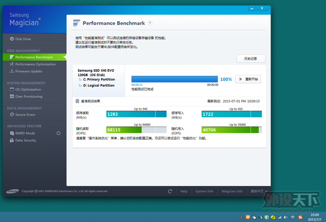Image resolution: width=326 pixels, height=222 pixels.
Task: Open System Info from the footer menu
Action: pos(204,191)
